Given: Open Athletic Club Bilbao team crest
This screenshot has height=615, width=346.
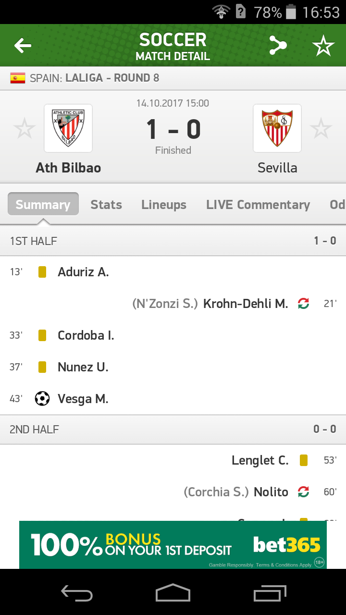Looking at the screenshot, I should [x=68, y=128].
